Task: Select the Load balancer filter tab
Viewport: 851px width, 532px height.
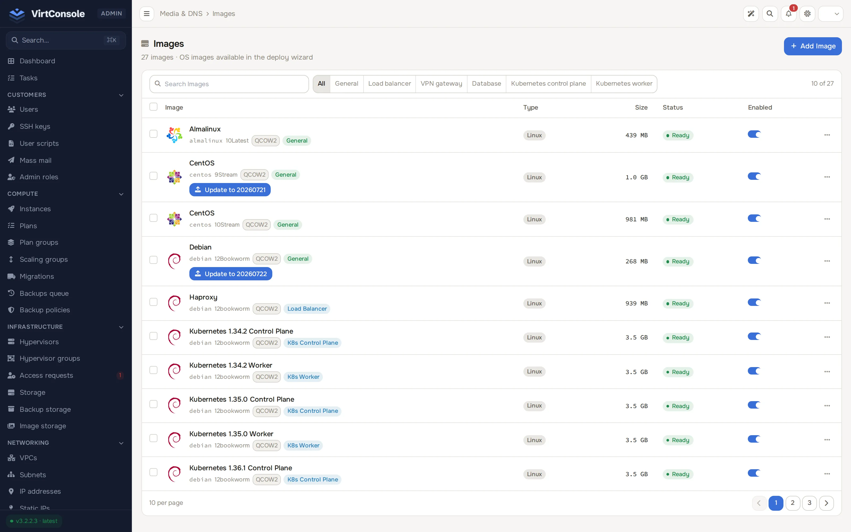Action: (x=389, y=84)
